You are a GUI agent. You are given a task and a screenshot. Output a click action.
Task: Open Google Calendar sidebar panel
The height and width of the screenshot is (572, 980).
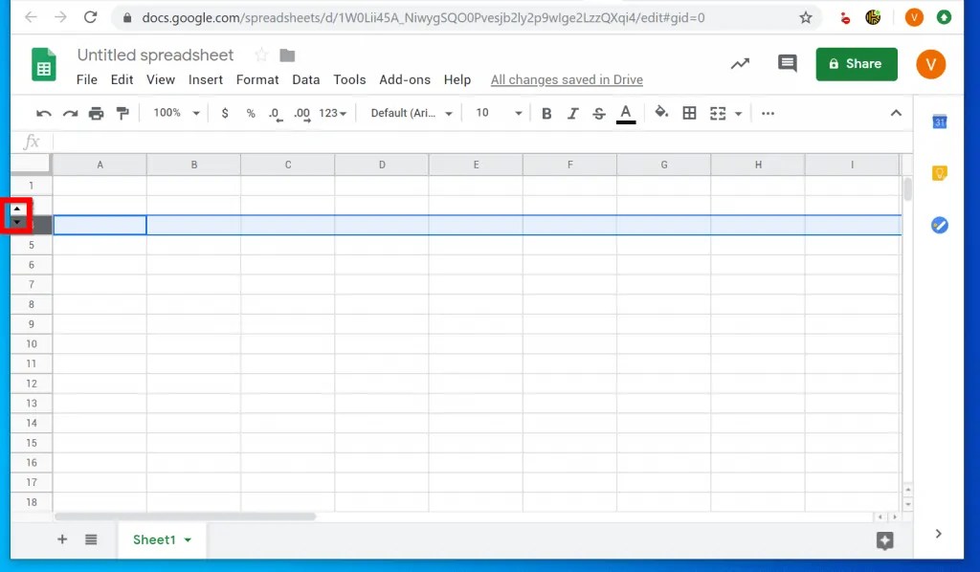click(939, 121)
